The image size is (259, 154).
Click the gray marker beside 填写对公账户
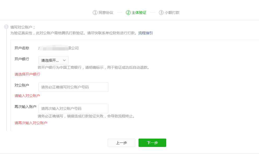(6, 27)
